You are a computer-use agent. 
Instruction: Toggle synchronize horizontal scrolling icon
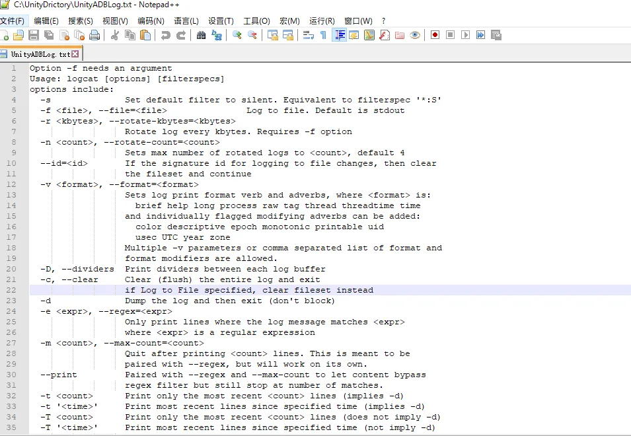coord(288,36)
